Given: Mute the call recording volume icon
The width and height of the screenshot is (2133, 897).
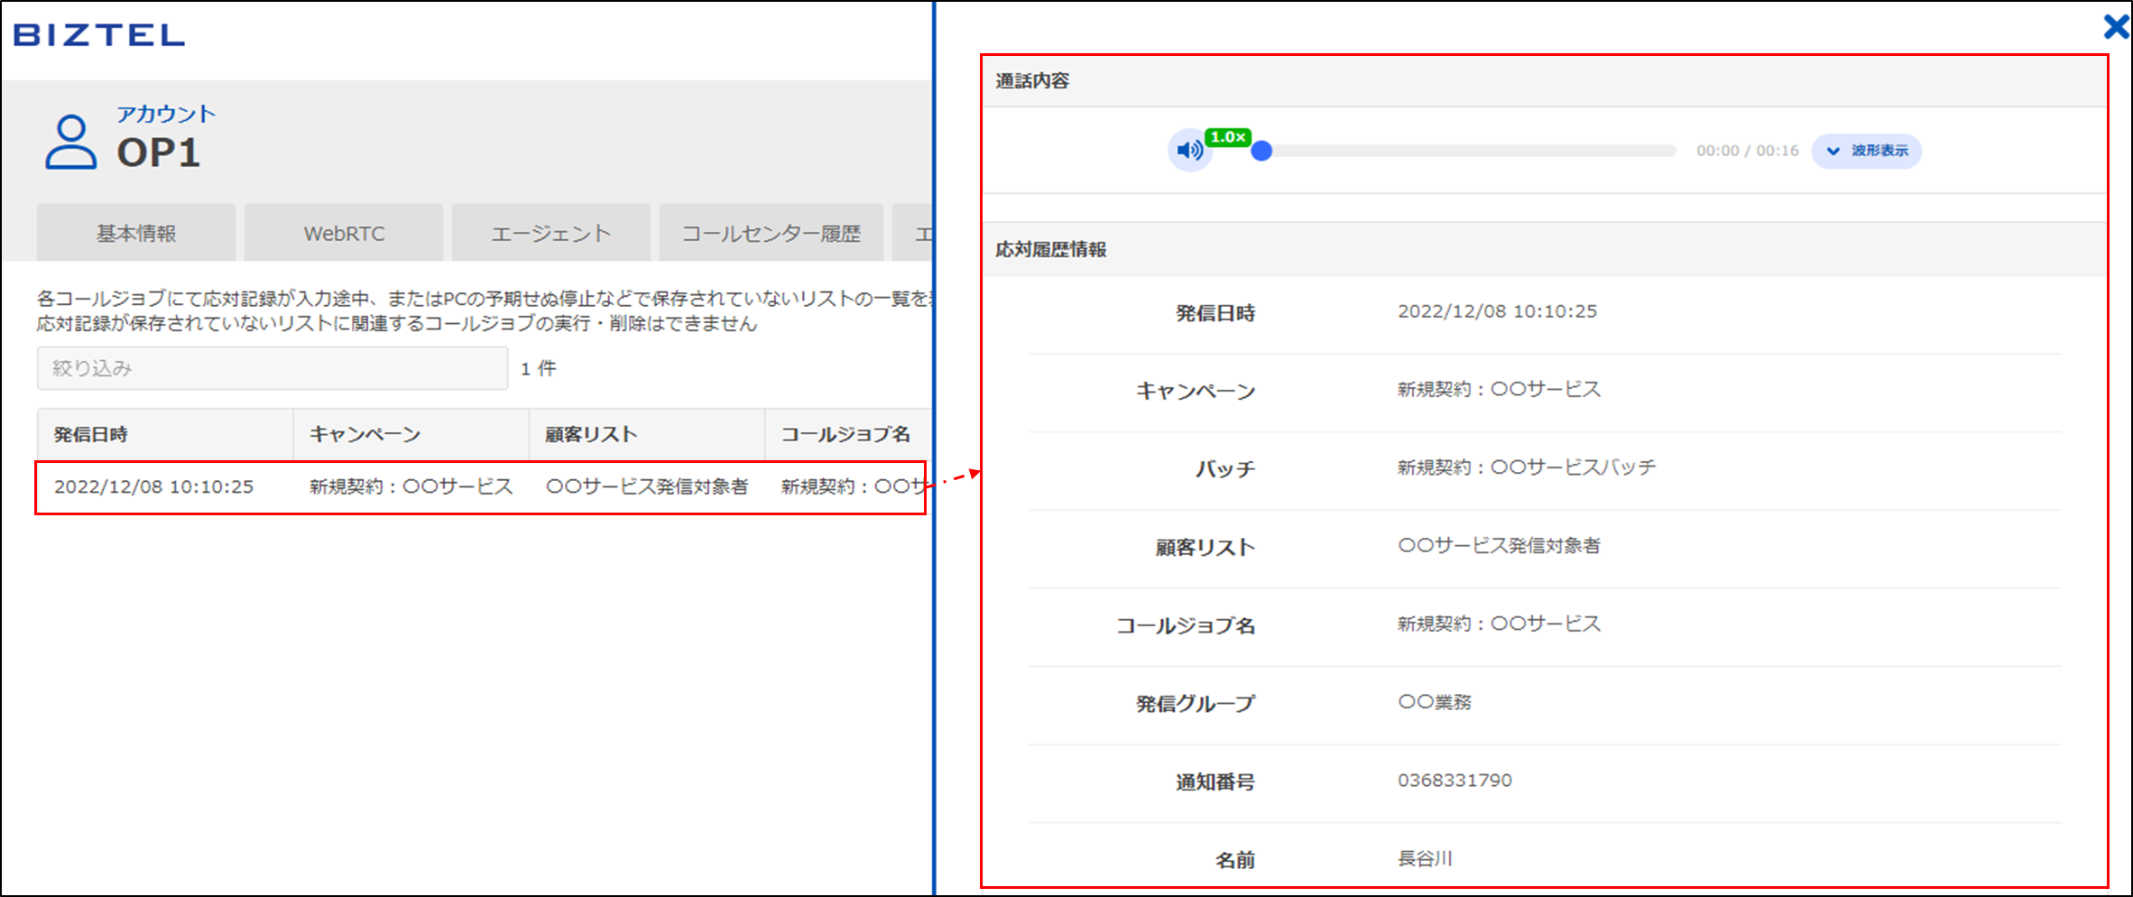Looking at the screenshot, I should (x=1189, y=151).
